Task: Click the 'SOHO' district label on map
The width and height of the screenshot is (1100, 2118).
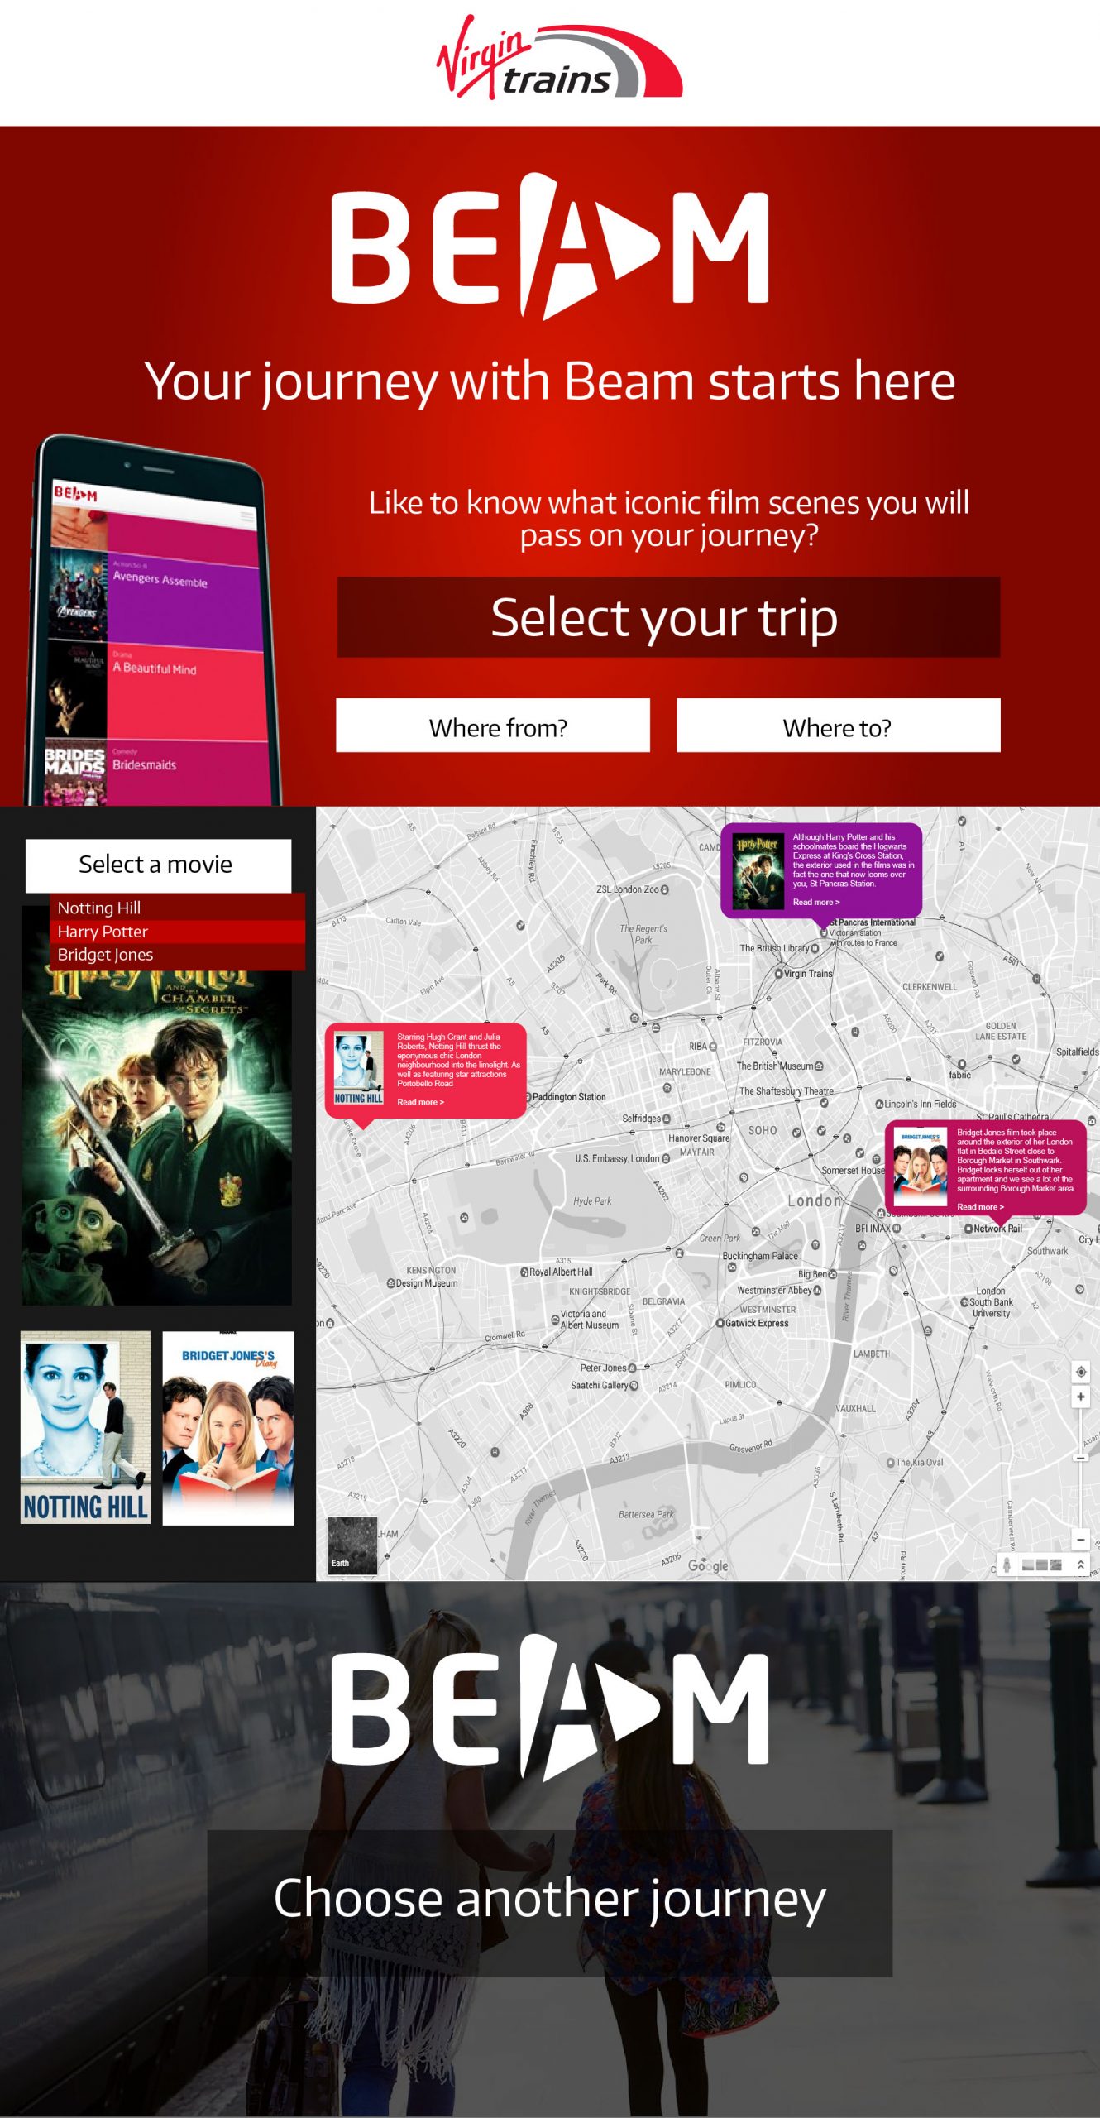Action: (x=763, y=1130)
